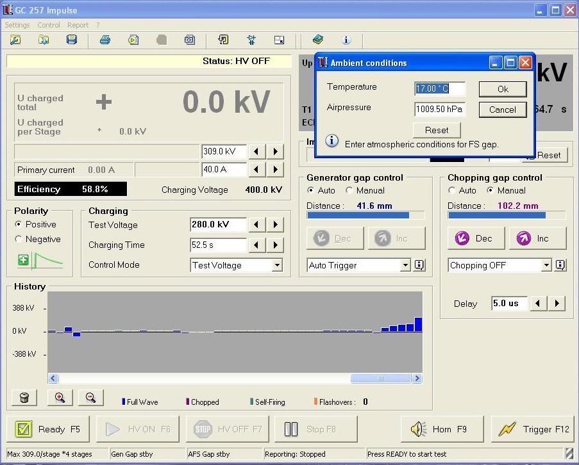Click the dashed selection box toolbar icon
Screen dimensions: 579x465
(x=280, y=40)
